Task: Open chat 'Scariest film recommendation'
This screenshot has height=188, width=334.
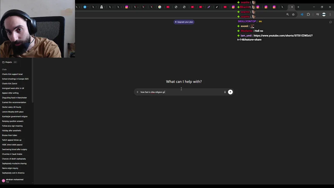Action: (14, 102)
